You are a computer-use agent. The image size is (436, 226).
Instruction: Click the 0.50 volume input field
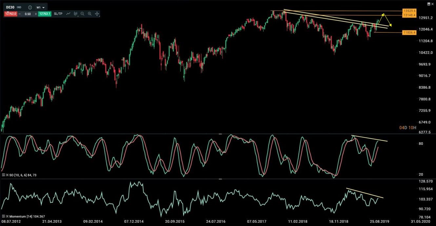pyautogui.click(x=28, y=14)
